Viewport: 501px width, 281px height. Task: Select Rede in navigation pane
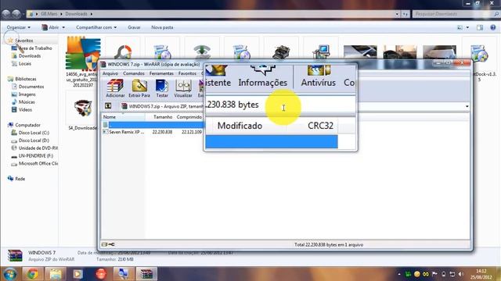coord(20,179)
